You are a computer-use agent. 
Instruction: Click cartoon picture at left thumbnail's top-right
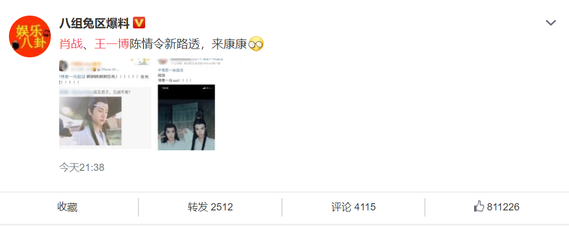[x=141, y=62]
